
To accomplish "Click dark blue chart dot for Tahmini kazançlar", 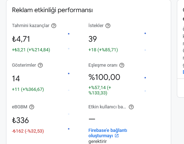I will [x=69, y=34].
